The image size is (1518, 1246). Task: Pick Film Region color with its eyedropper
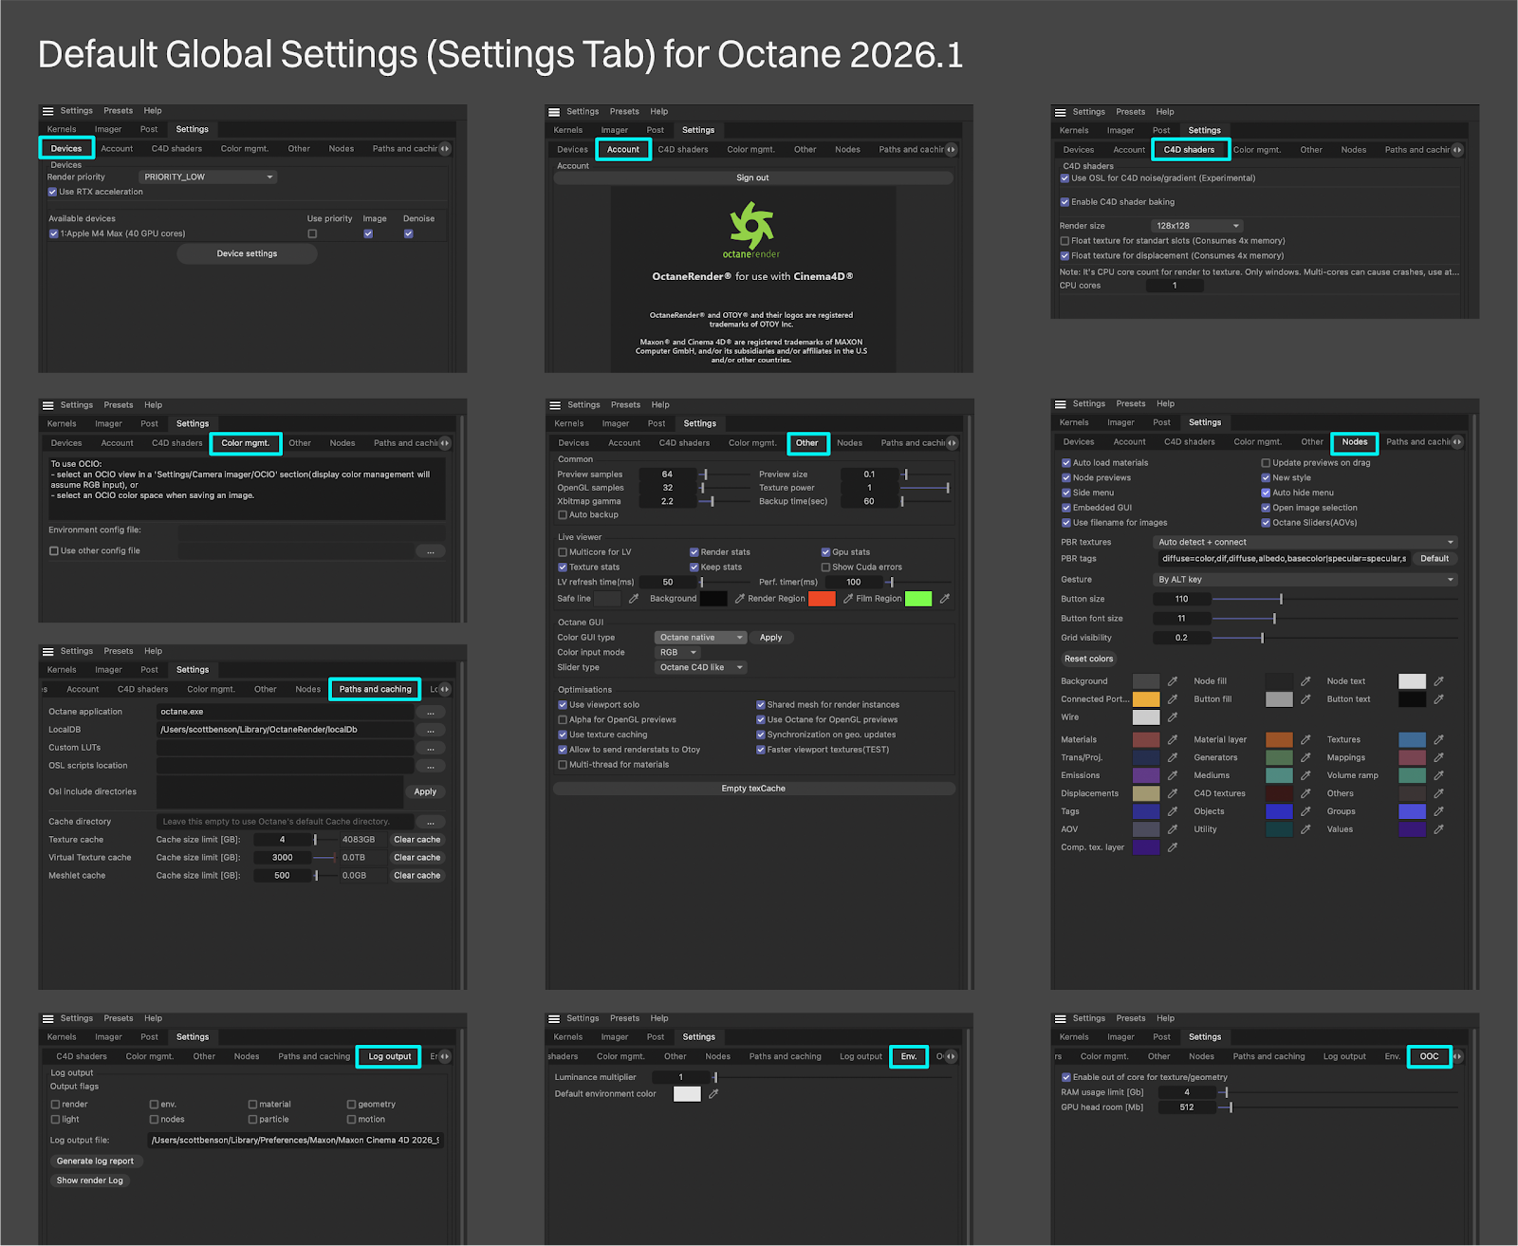(944, 599)
